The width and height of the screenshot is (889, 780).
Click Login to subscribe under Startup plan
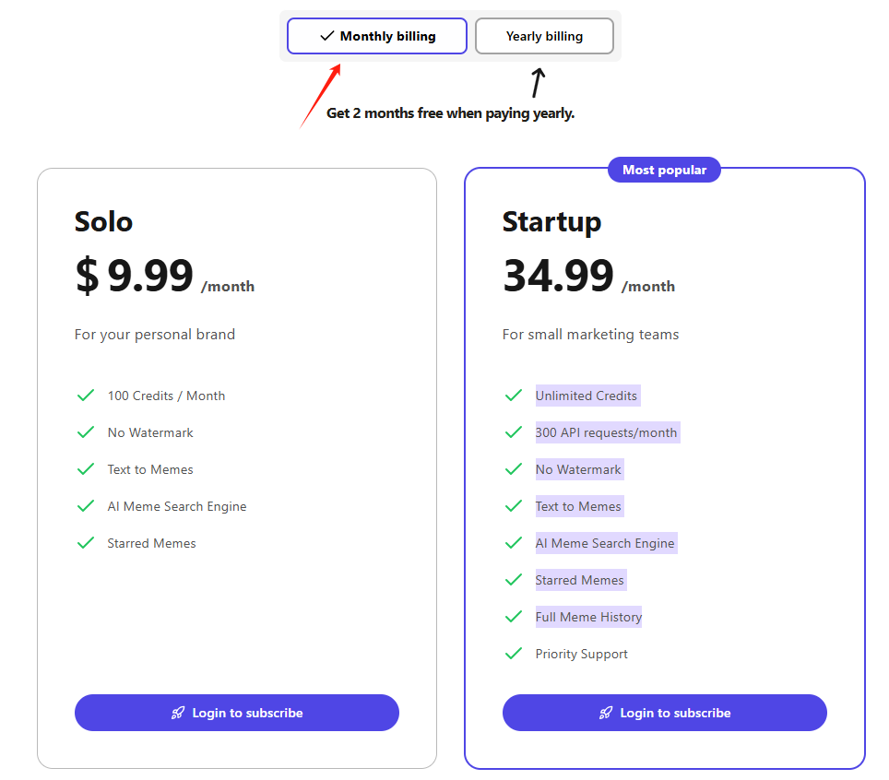click(664, 712)
